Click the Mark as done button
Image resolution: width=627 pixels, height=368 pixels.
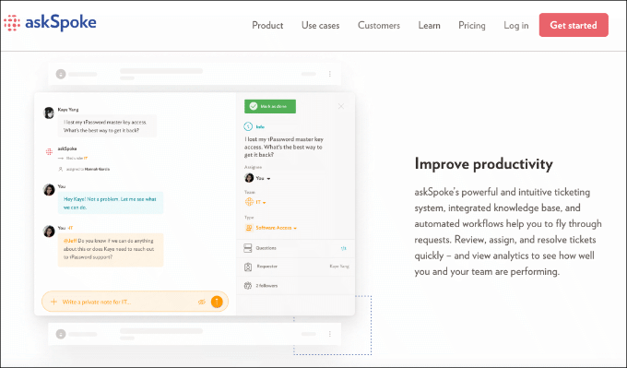tap(270, 106)
